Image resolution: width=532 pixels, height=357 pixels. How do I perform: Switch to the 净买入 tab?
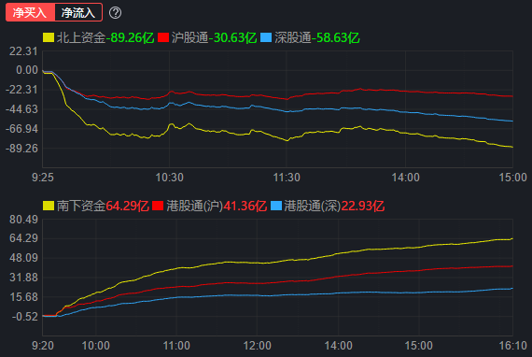[30, 12]
